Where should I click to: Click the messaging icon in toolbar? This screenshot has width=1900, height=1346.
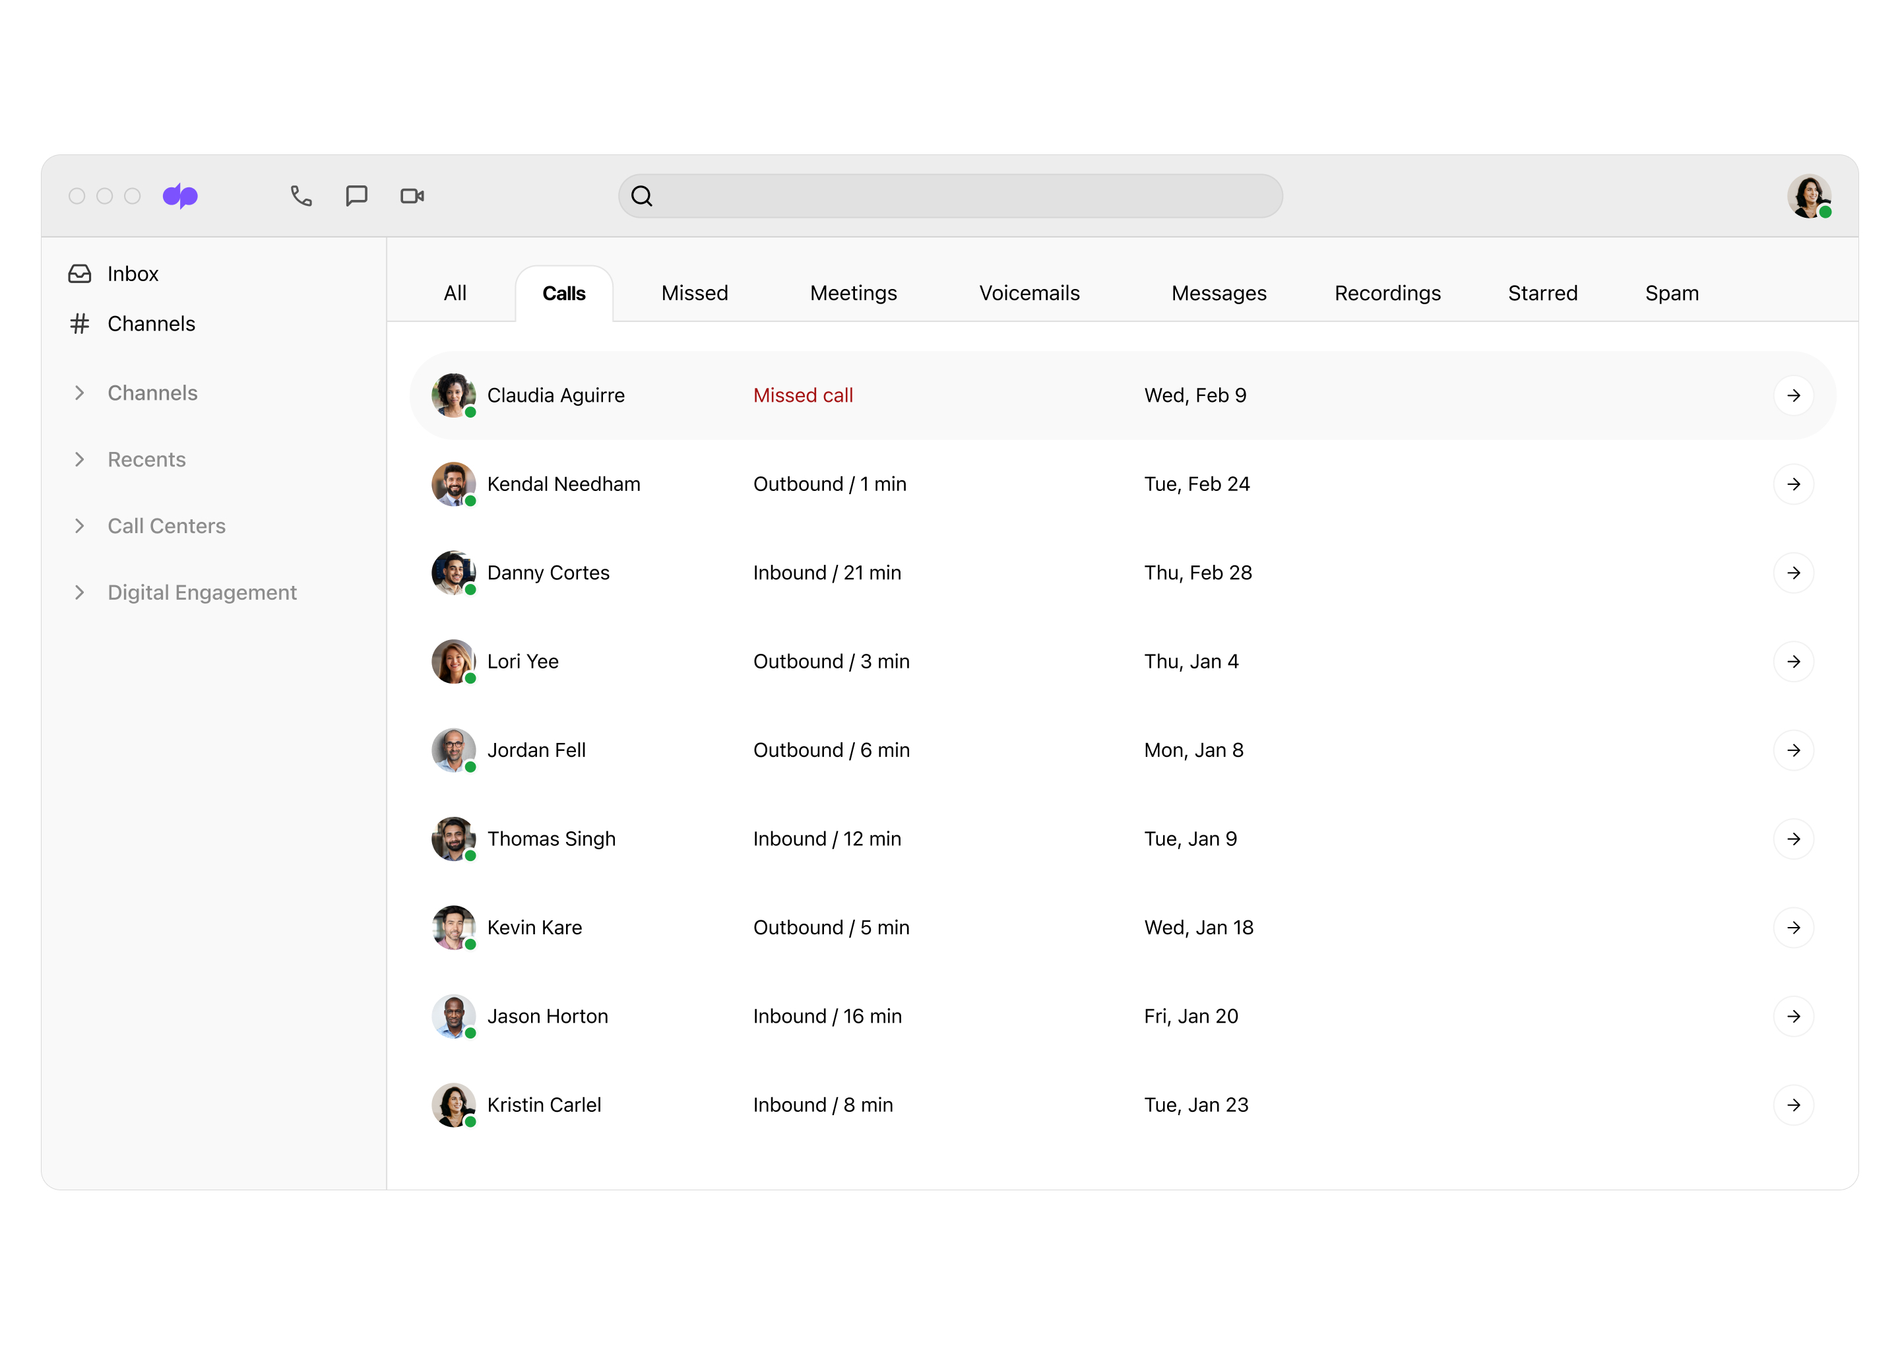point(357,195)
